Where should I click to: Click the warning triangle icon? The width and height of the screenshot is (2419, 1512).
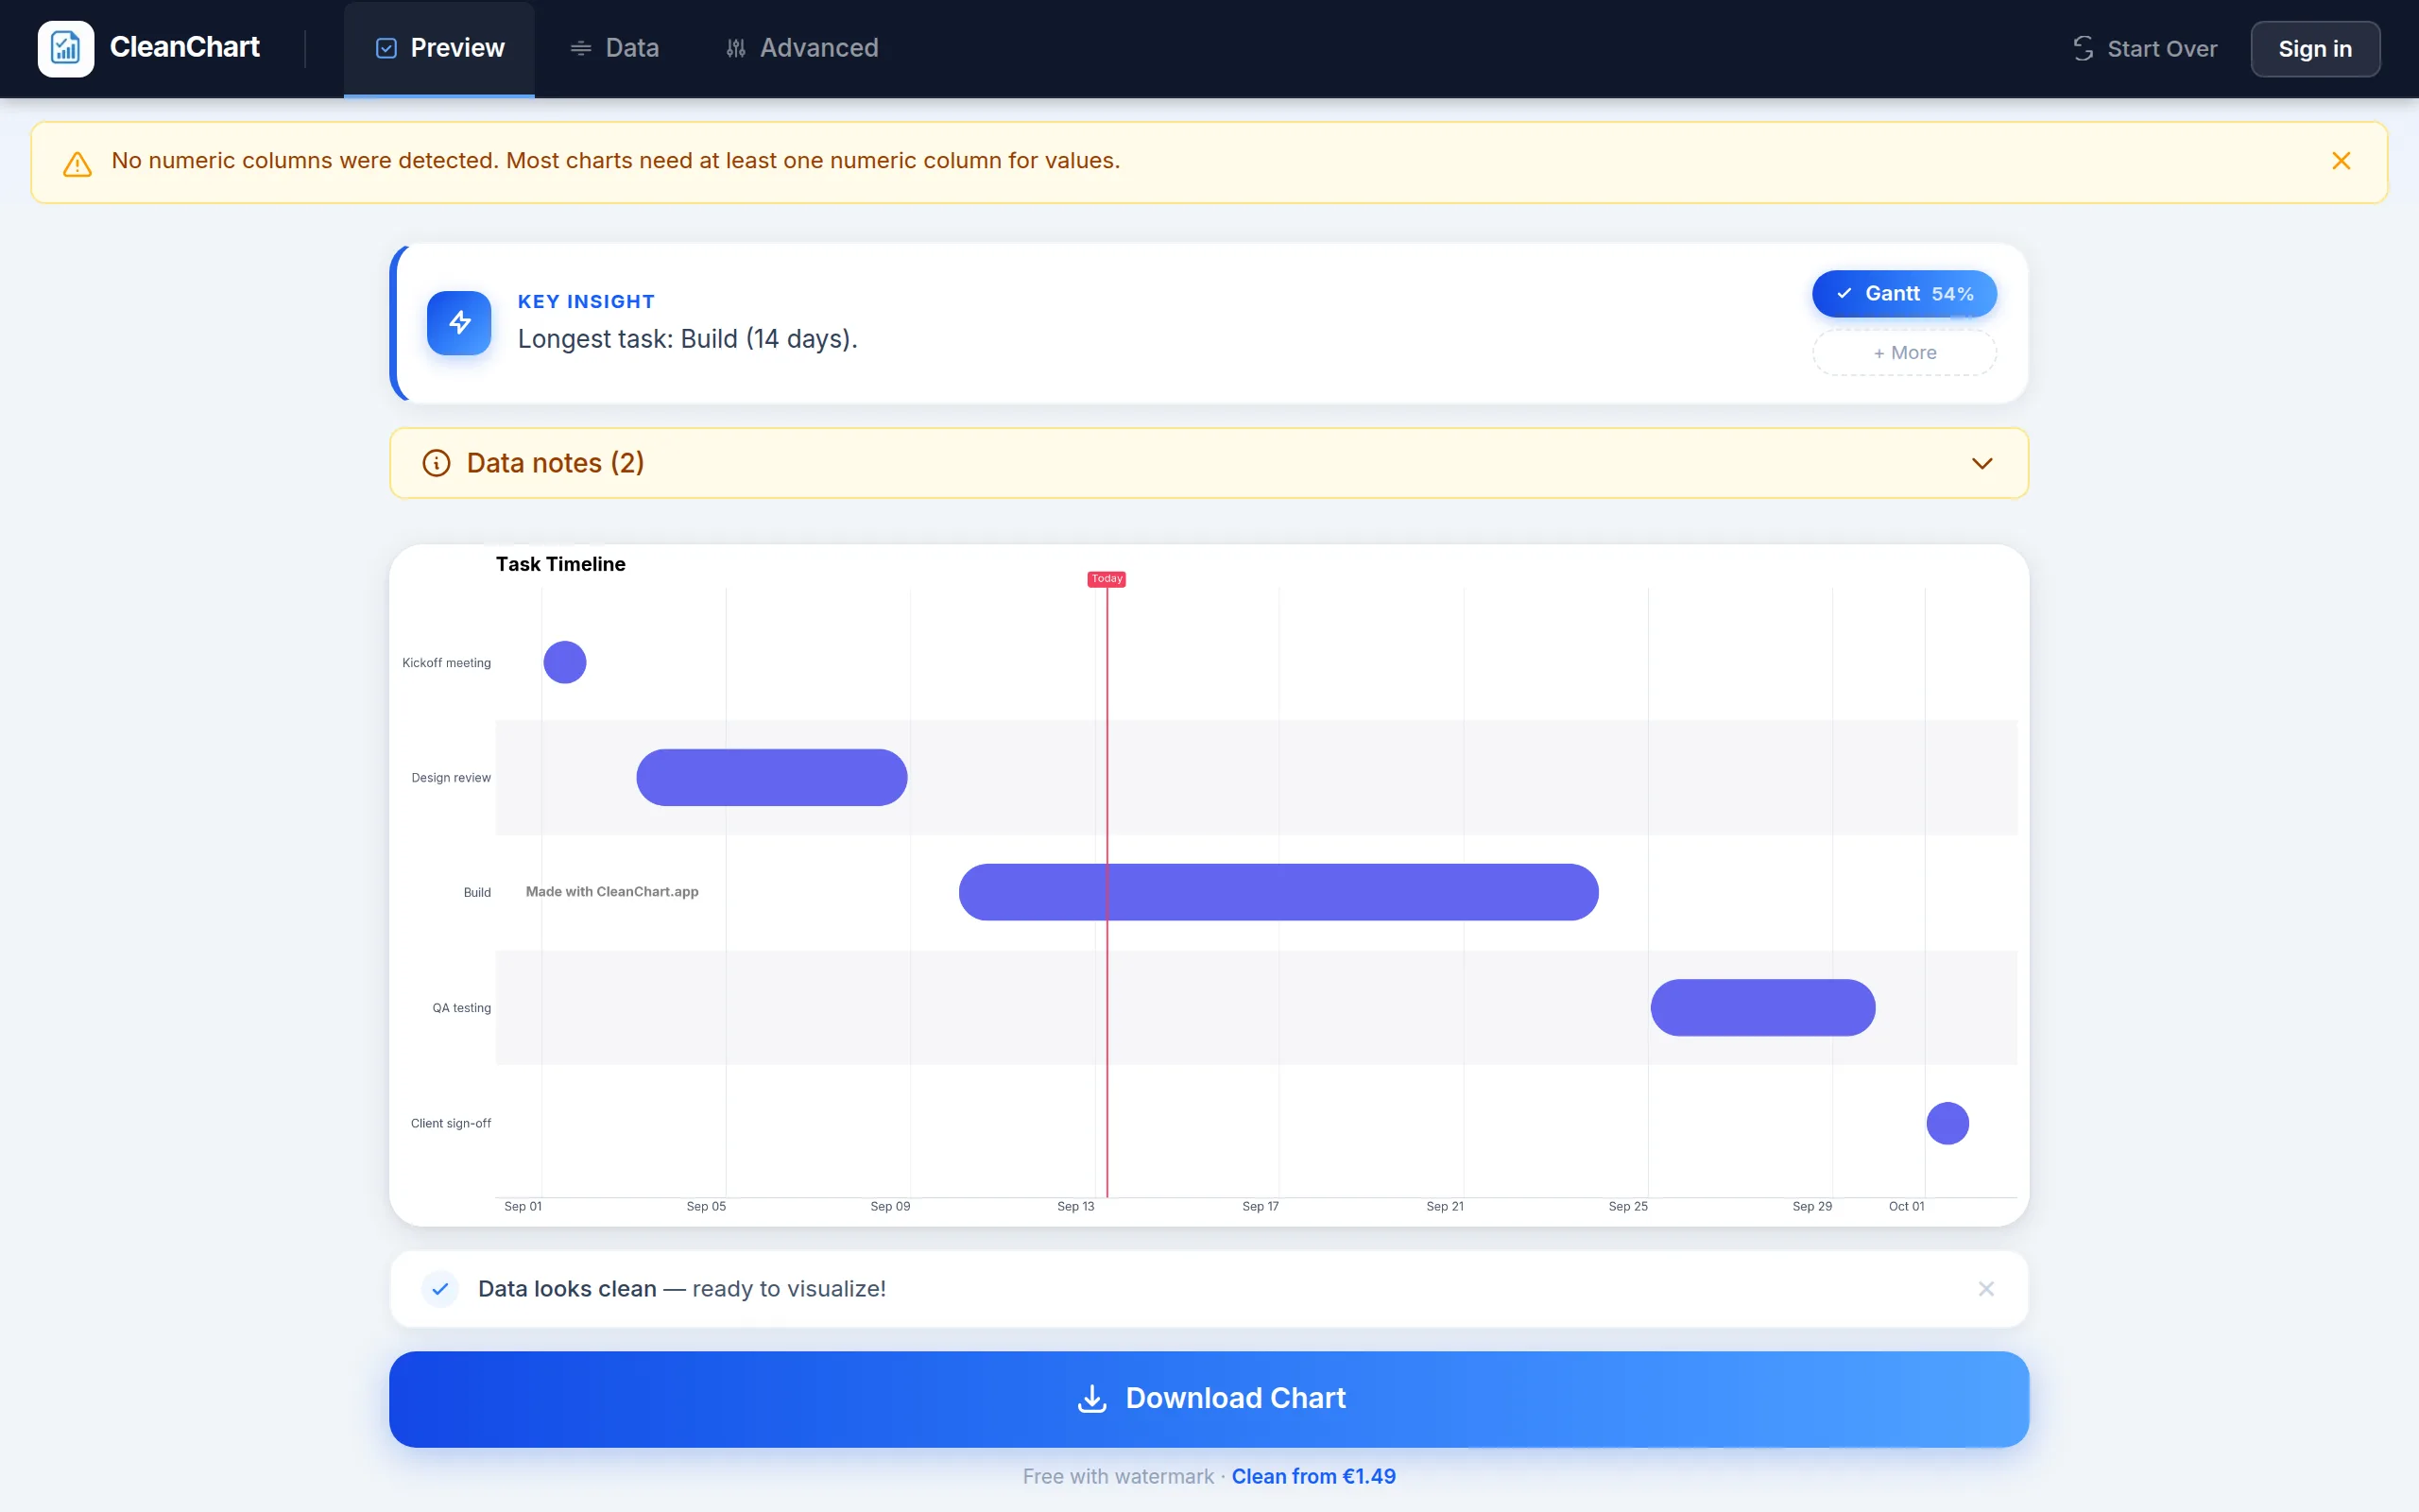77,163
